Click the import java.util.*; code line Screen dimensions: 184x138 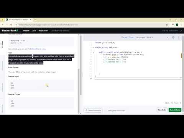pos(105,43)
